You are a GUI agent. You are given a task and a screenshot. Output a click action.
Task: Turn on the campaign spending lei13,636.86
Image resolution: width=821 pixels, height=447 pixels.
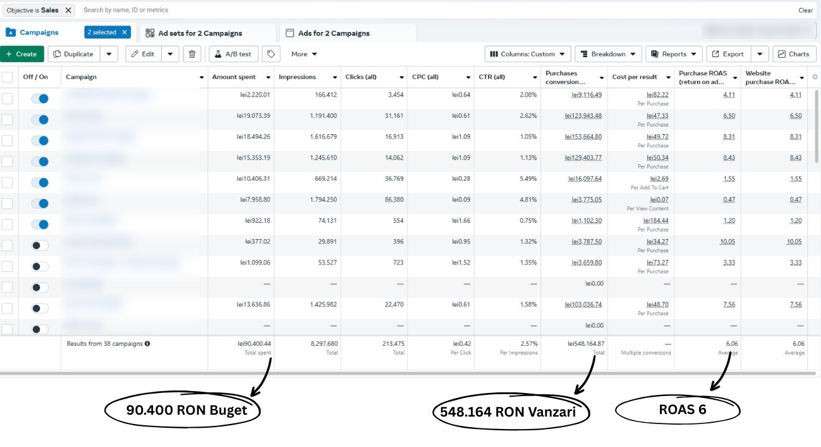(40, 308)
